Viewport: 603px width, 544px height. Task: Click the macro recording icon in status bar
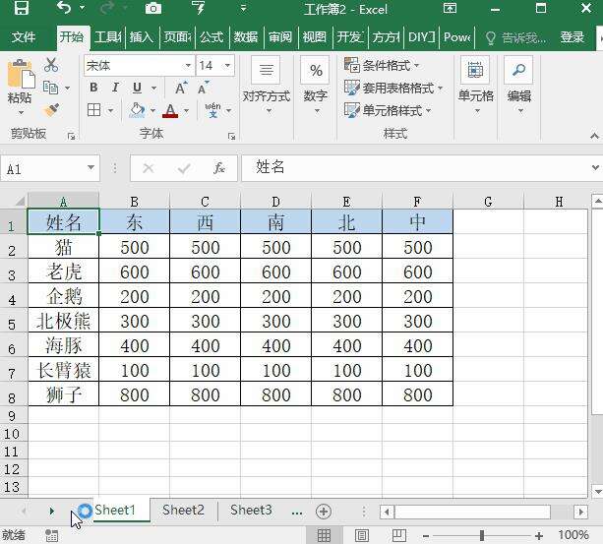pyautogui.click(x=51, y=535)
